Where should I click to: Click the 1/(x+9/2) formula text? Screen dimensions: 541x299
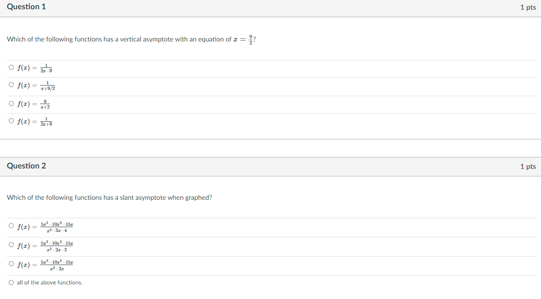coord(36,86)
